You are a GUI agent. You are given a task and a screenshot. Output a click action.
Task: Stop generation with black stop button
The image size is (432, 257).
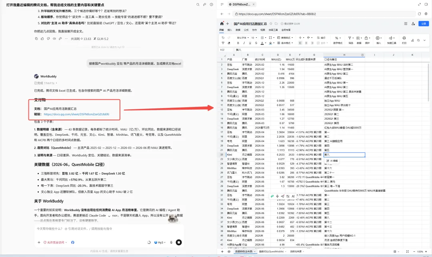[179, 242]
